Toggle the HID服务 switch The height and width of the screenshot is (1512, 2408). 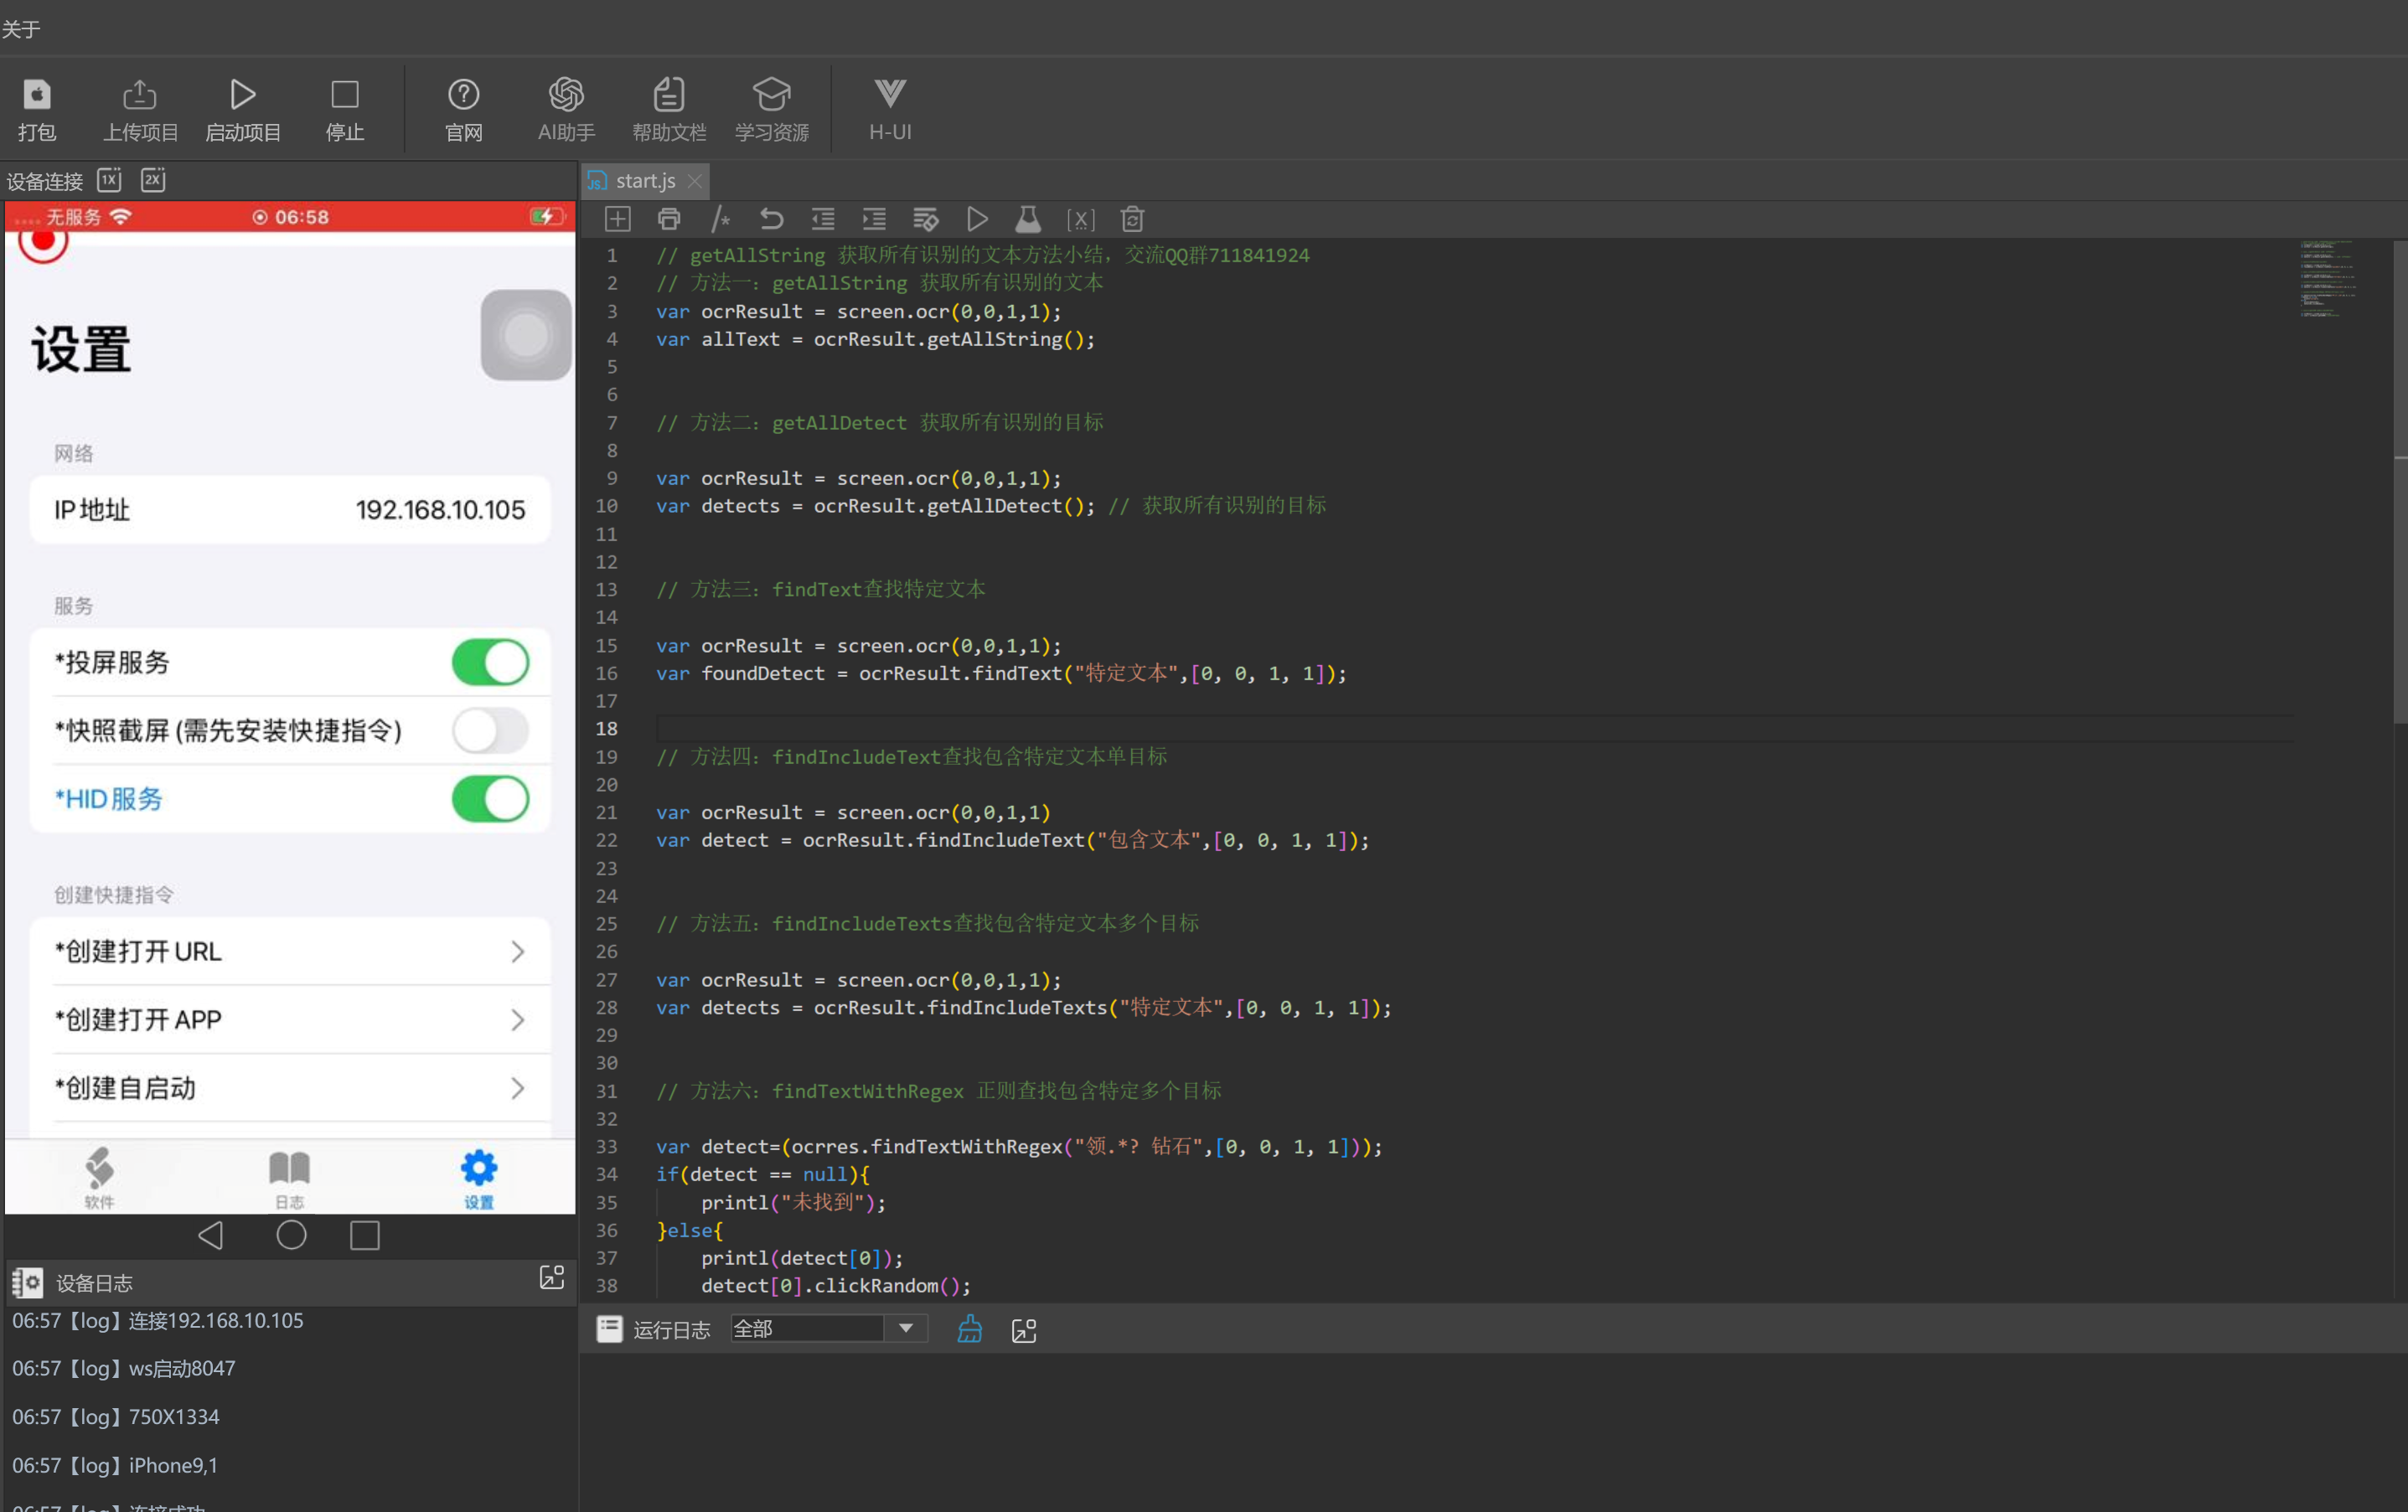(x=490, y=799)
